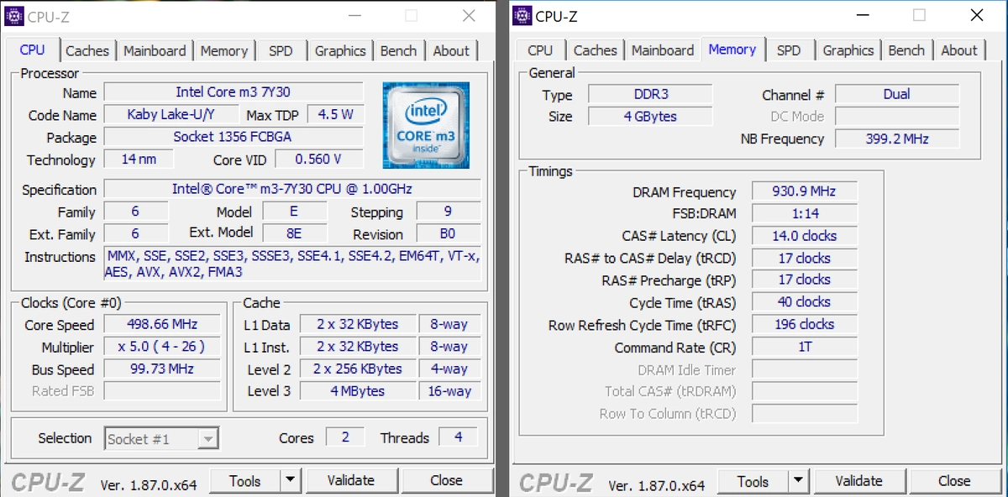Click CPU-Z app icon in left window title bar
This screenshot has height=497, width=1008.
14,16
